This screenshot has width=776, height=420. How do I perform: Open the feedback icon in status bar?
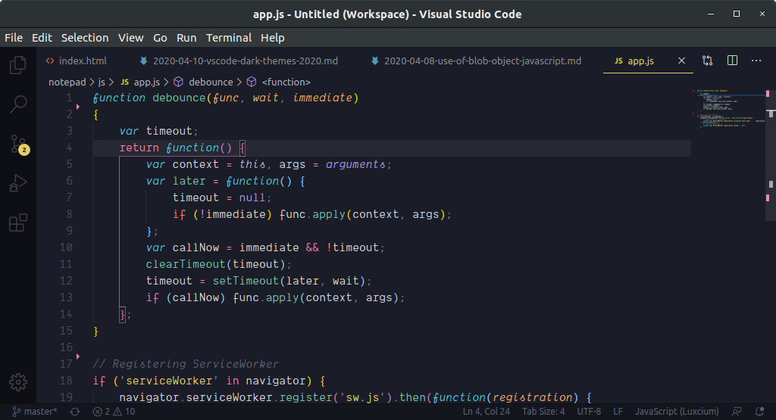[737, 412]
